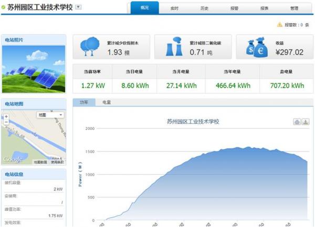Click the 电站地图 panel header
This screenshot has width=315, height=227.
[x=34, y=104]
